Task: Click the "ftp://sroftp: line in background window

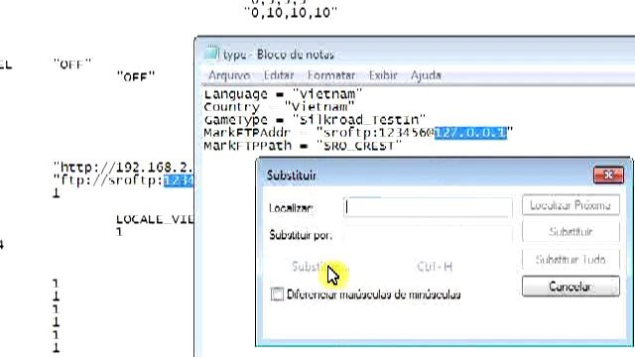Action: 123,180
